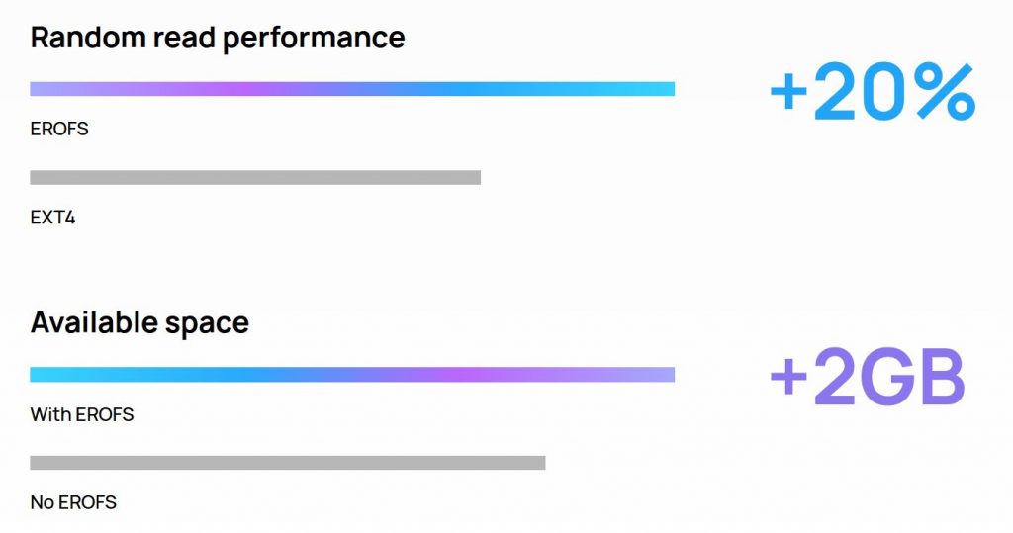1013x533 pixels.
Task: Click the "With EROFS" text label
Action: point(82,414)
